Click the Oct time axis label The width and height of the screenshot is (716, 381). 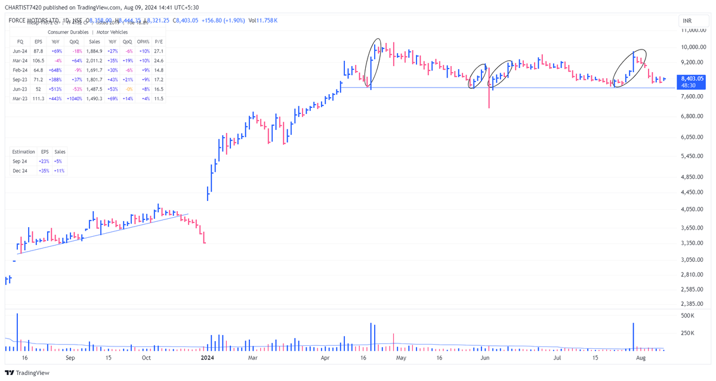click(146, 358)
